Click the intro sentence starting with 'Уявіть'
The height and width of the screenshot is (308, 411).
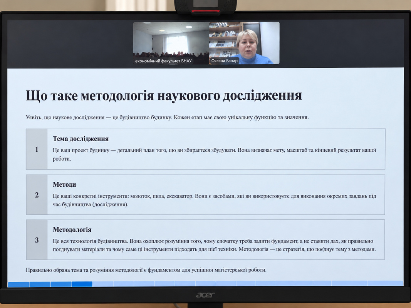167,117
